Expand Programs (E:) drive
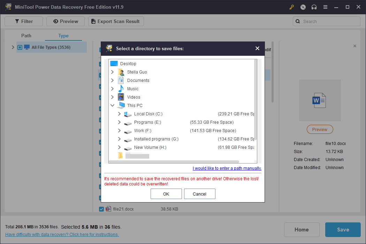 coord(119,122)
